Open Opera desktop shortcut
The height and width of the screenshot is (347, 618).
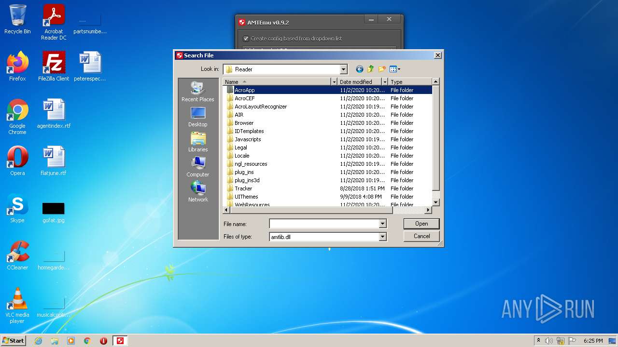[x=17, y=160]
